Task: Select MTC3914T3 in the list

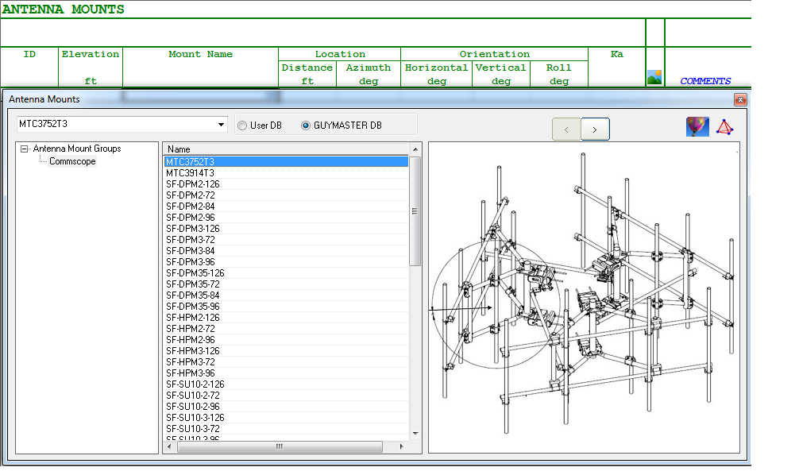Action: (x=286, y=173)
